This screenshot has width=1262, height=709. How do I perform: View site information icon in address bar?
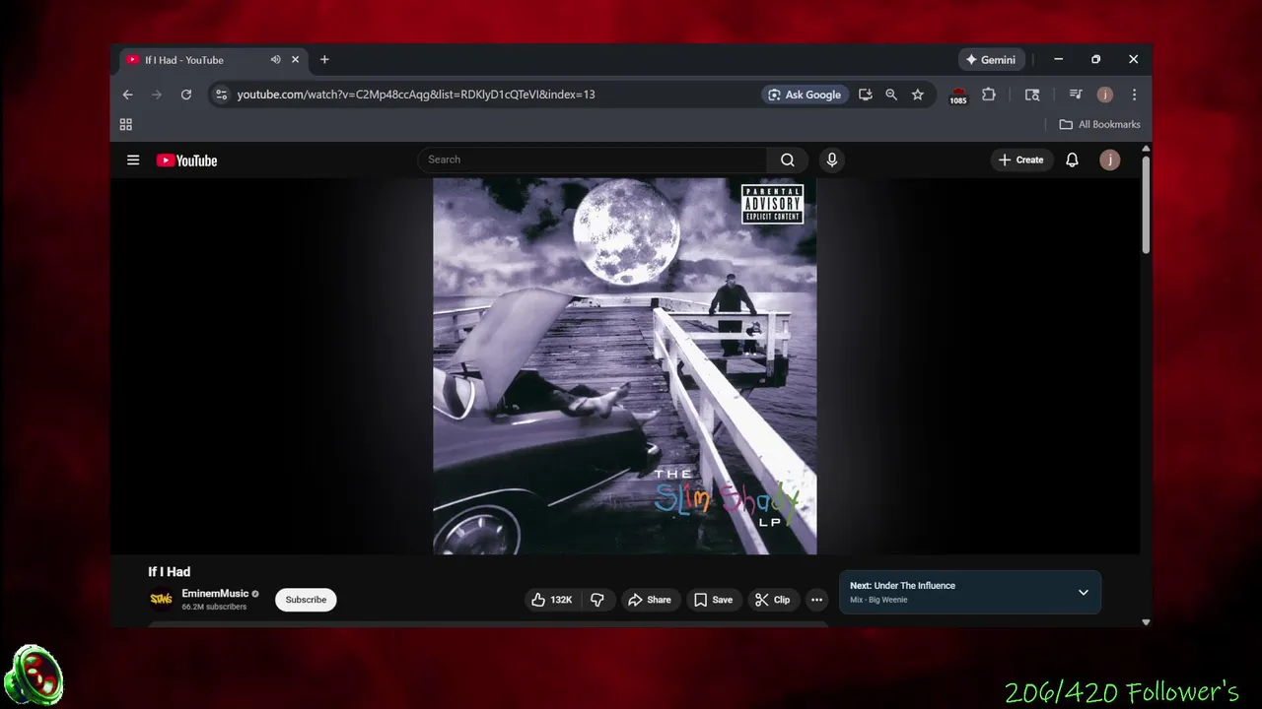tap(221, 95)
